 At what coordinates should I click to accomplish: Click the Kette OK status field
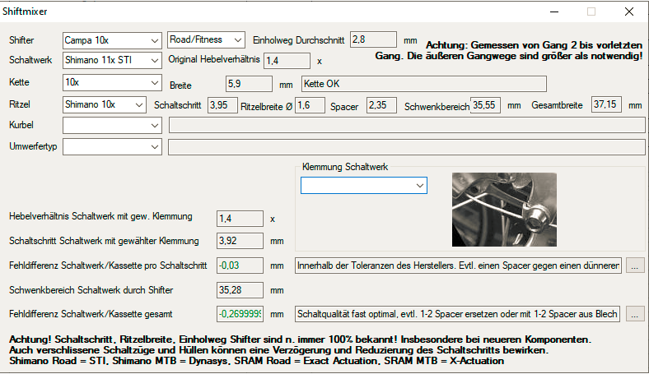[x=423, y=84]
